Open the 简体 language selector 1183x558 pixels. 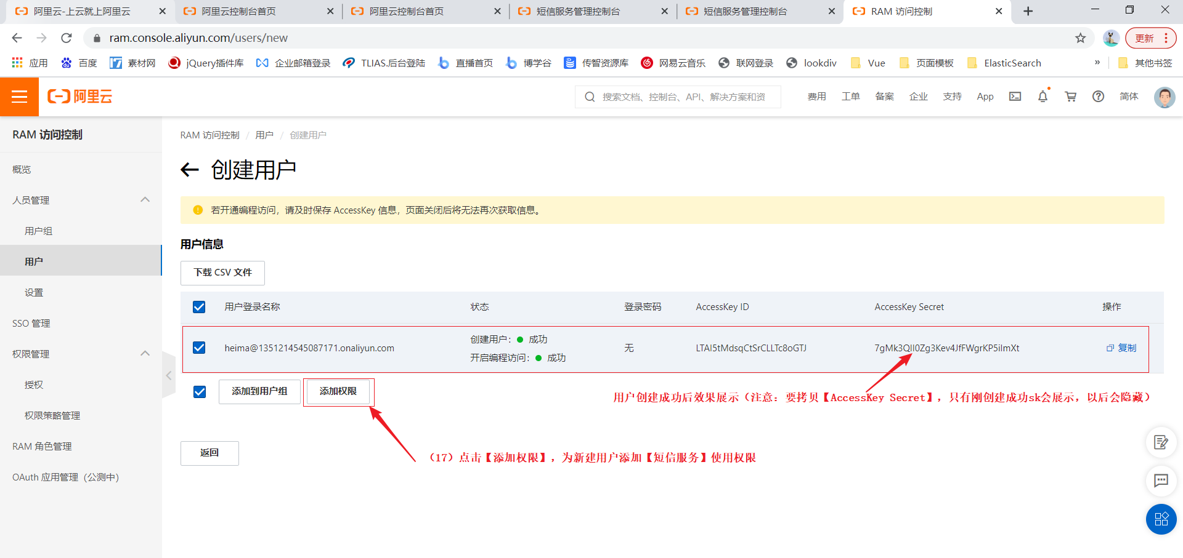tap(1129, 97)
